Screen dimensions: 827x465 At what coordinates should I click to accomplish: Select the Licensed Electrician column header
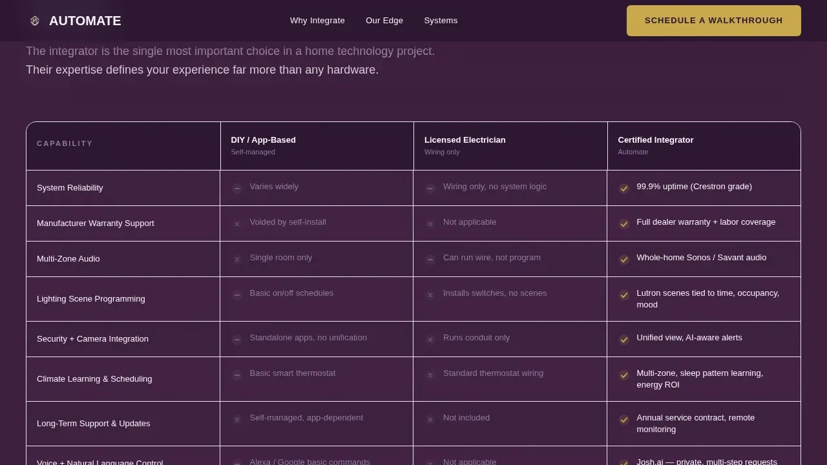(510, 146)
